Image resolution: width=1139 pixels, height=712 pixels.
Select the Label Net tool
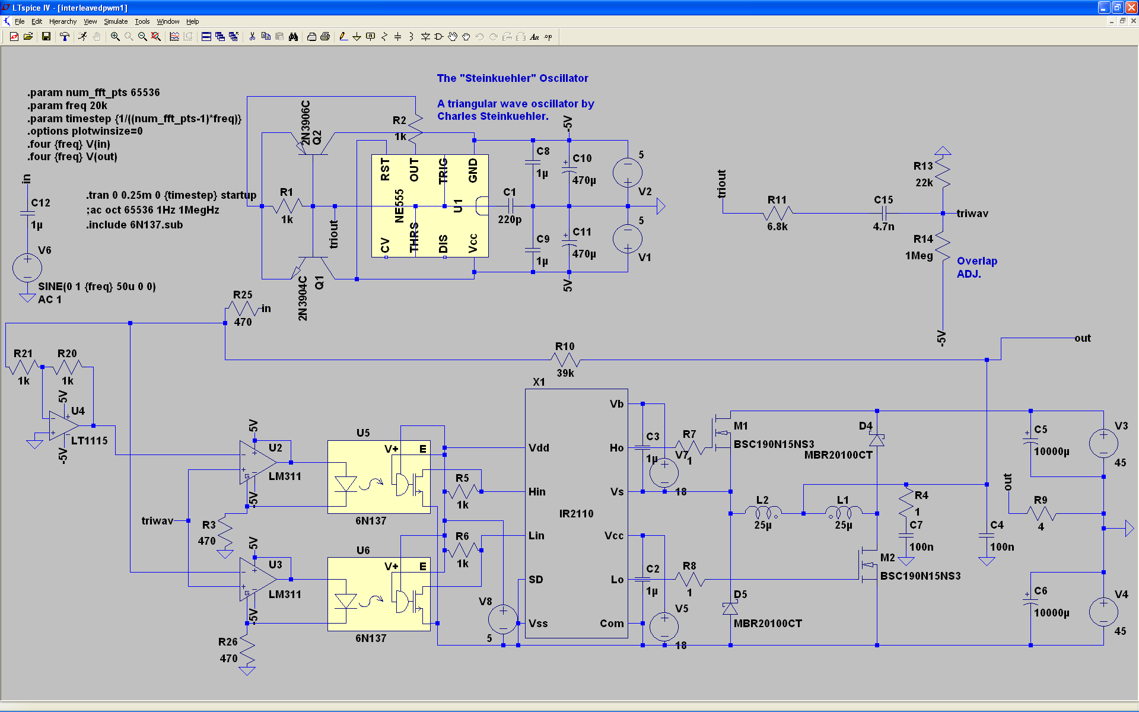pos(371,37)
